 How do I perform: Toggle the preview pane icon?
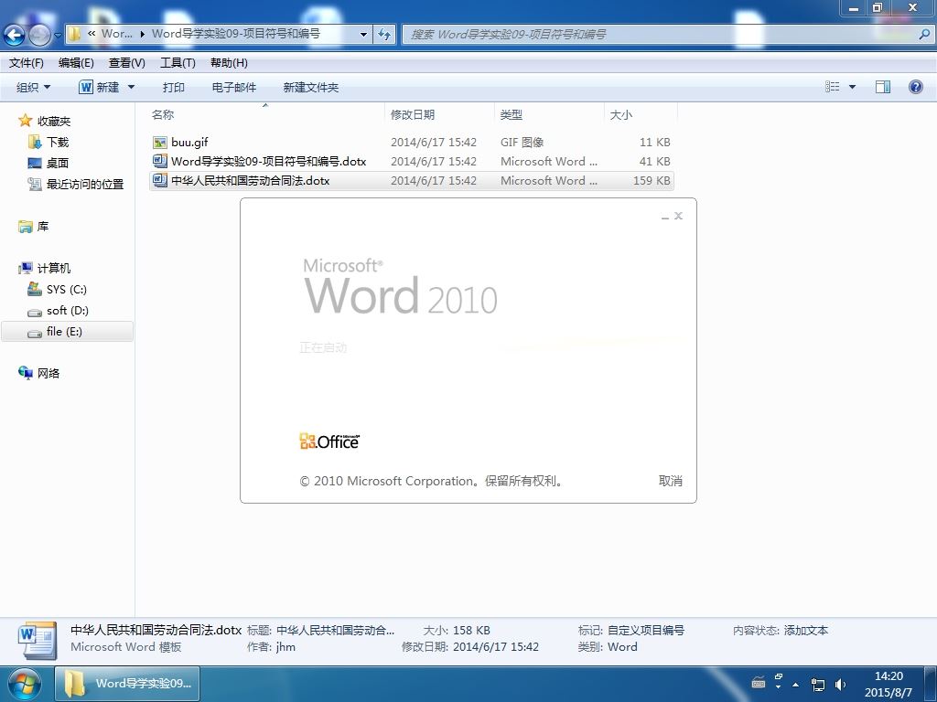pos(883,87)
